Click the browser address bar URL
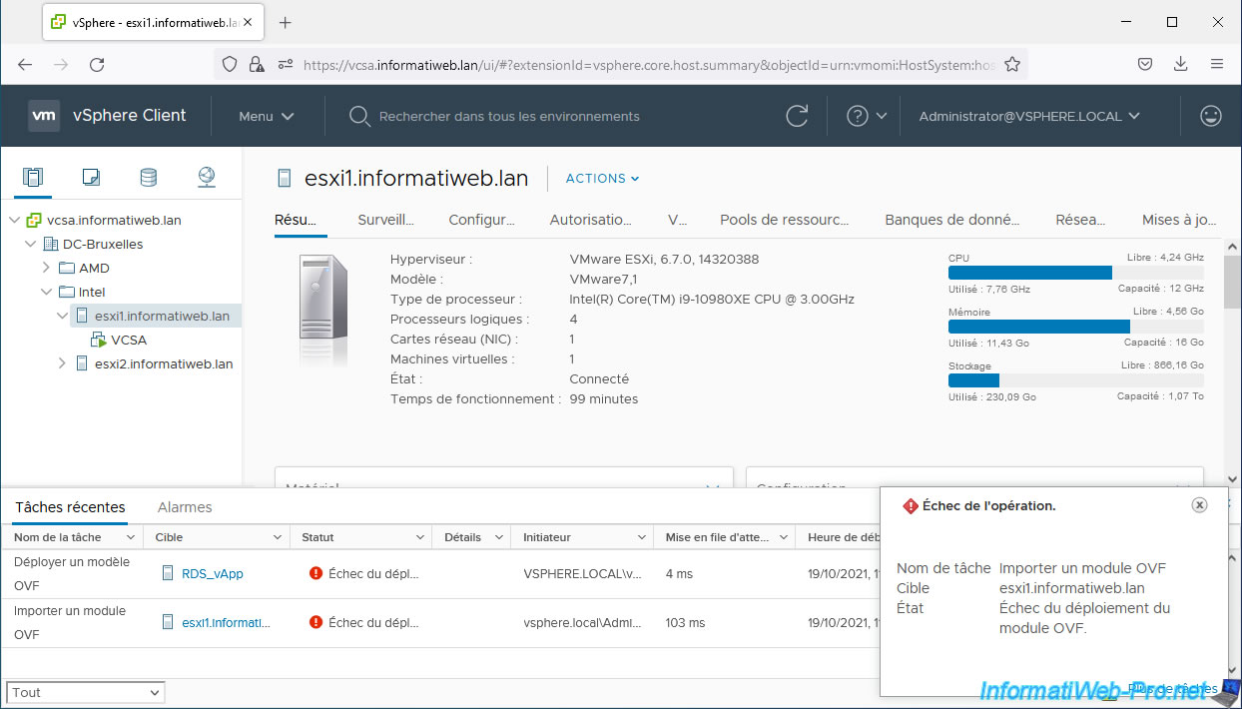This screenshot has height=709, width=1242. point(649,65)
